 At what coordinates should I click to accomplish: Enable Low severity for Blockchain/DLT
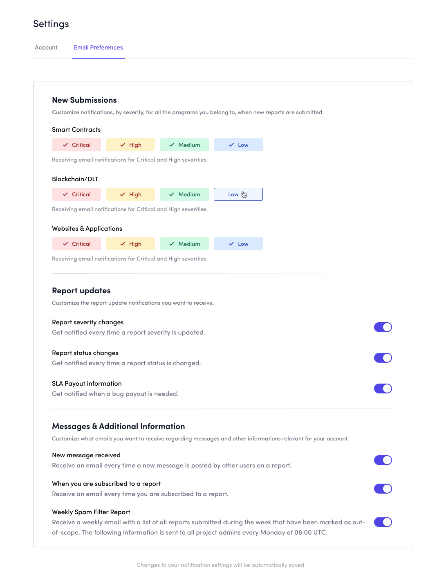point(238,194)
